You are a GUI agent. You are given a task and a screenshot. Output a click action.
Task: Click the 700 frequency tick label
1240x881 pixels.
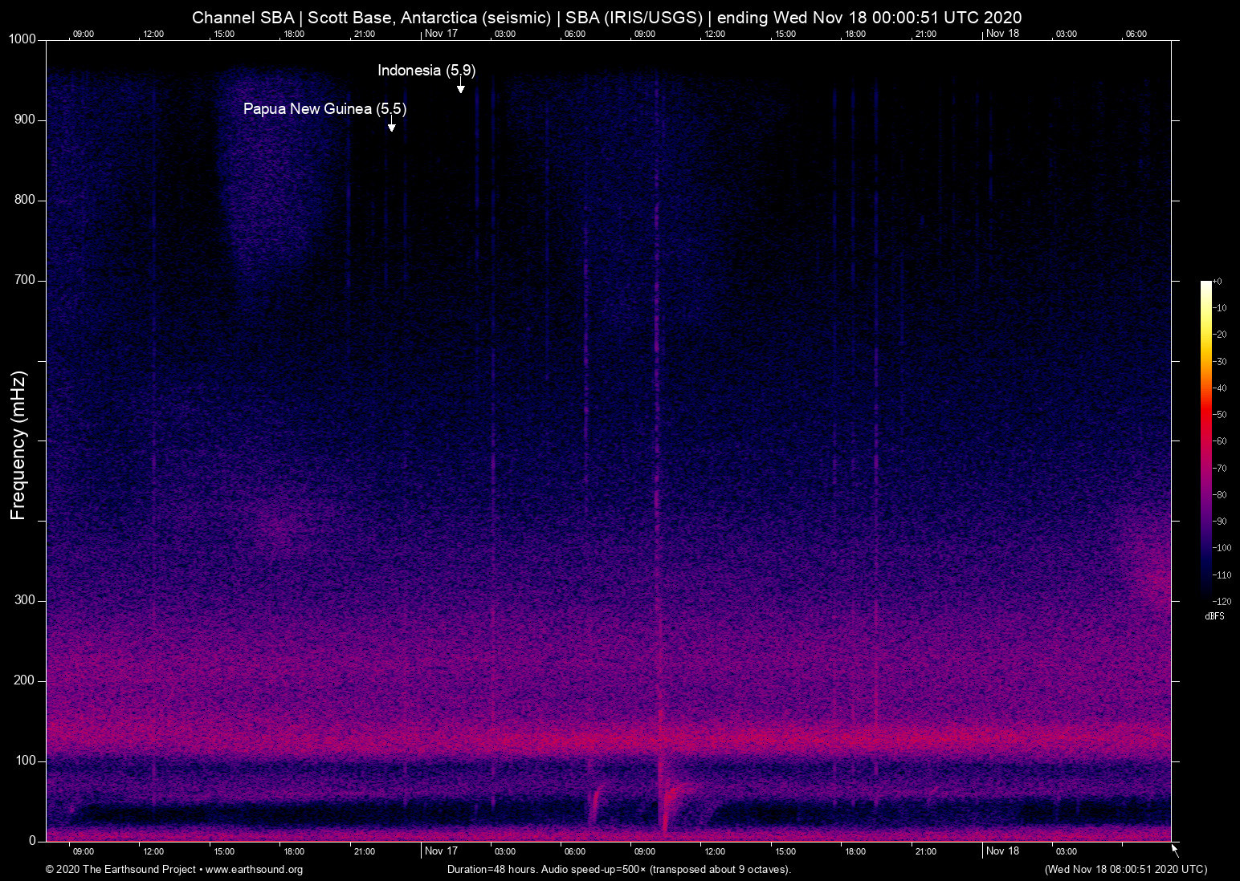[25, 280]
